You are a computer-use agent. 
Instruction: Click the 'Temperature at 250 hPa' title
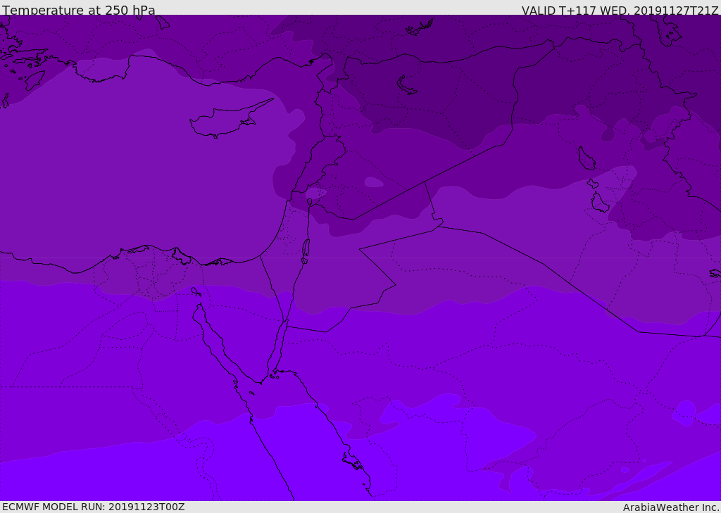click(79, 10)
